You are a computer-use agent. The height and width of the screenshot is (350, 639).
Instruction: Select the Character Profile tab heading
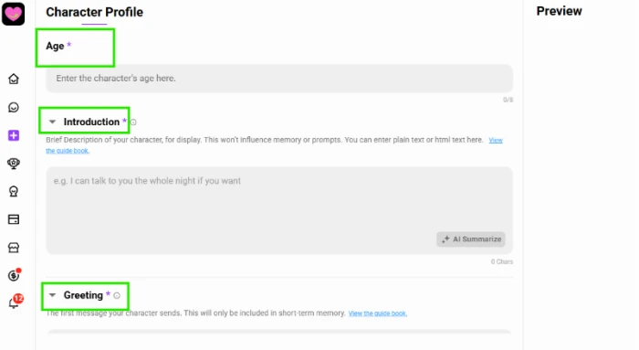point(94,12)
